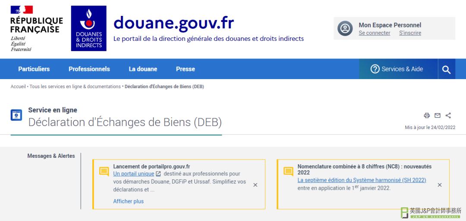Click the Mon Espace Personnel heading

[390, 25]
